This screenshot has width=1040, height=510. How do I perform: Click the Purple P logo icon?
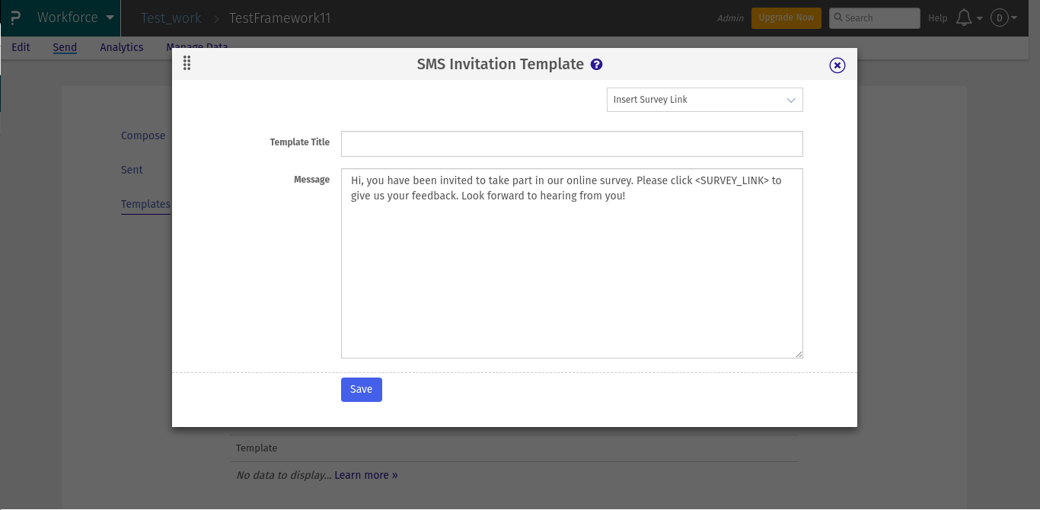[14, 17]
